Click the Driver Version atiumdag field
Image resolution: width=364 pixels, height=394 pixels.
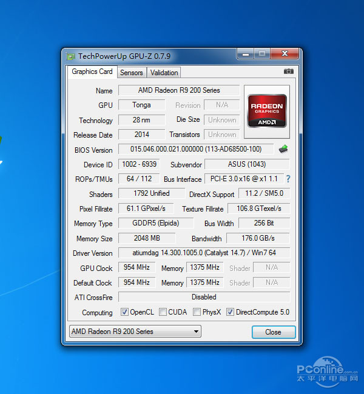point(204,253)
